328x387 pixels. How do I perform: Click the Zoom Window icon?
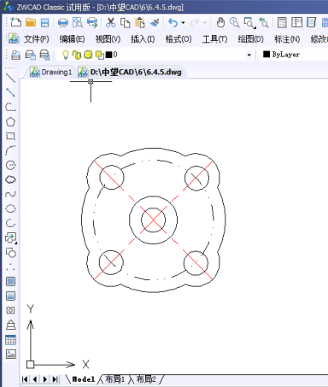click(249, 23)
